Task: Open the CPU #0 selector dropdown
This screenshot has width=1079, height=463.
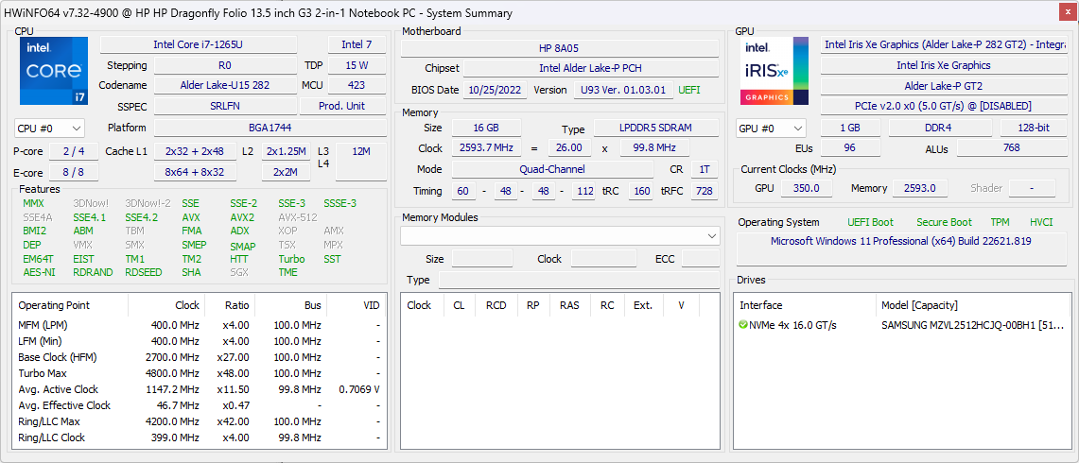Action: (50, 129)
